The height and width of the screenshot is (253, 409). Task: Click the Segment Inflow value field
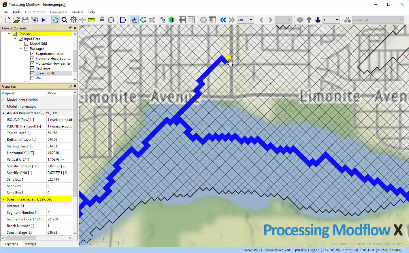59,219
